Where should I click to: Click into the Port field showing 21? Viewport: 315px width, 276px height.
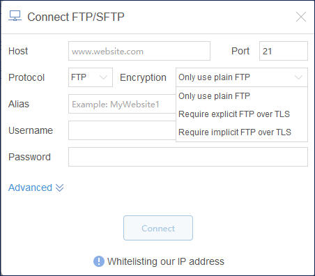click(284, 51)
